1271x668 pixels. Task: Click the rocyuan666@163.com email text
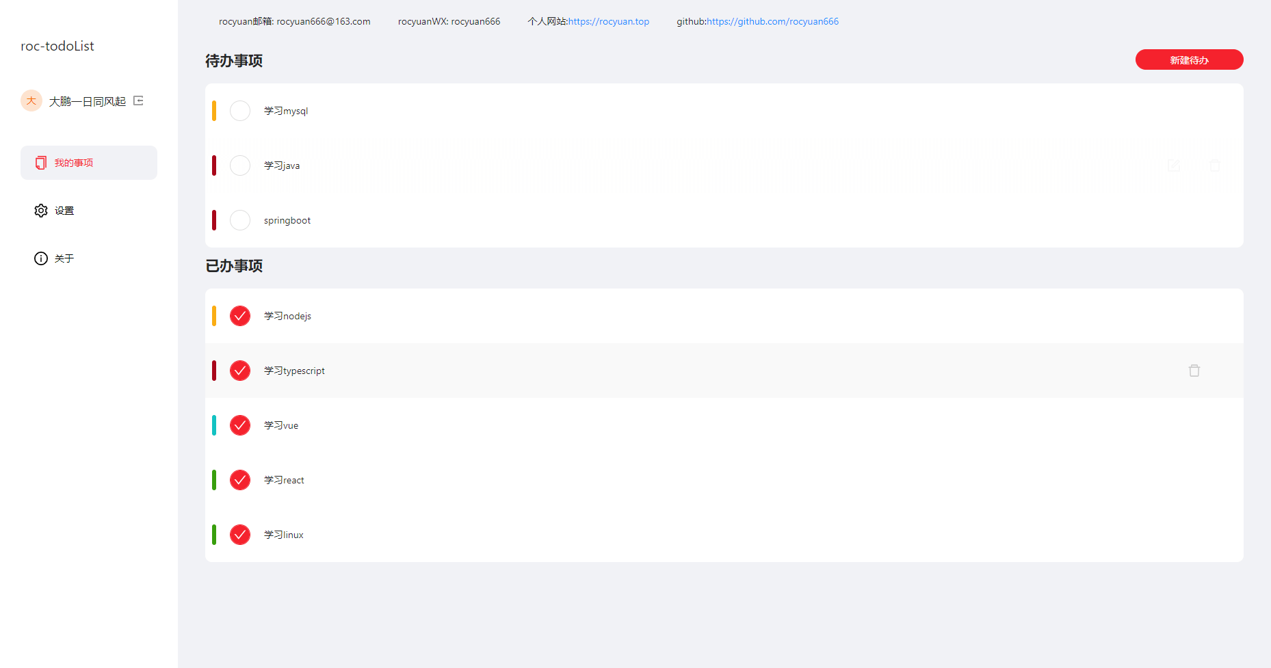[x=324, y=21]
